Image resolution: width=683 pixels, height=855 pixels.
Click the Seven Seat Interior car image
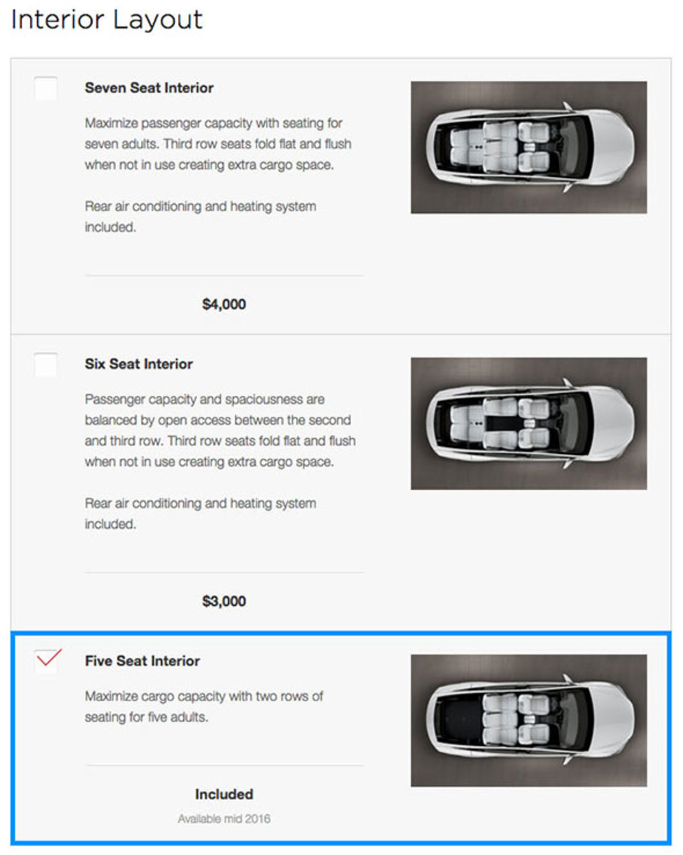click(x=528, y=147)
